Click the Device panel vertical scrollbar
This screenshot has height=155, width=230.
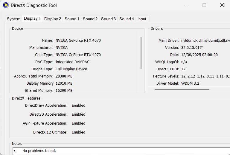pos(141,53)
